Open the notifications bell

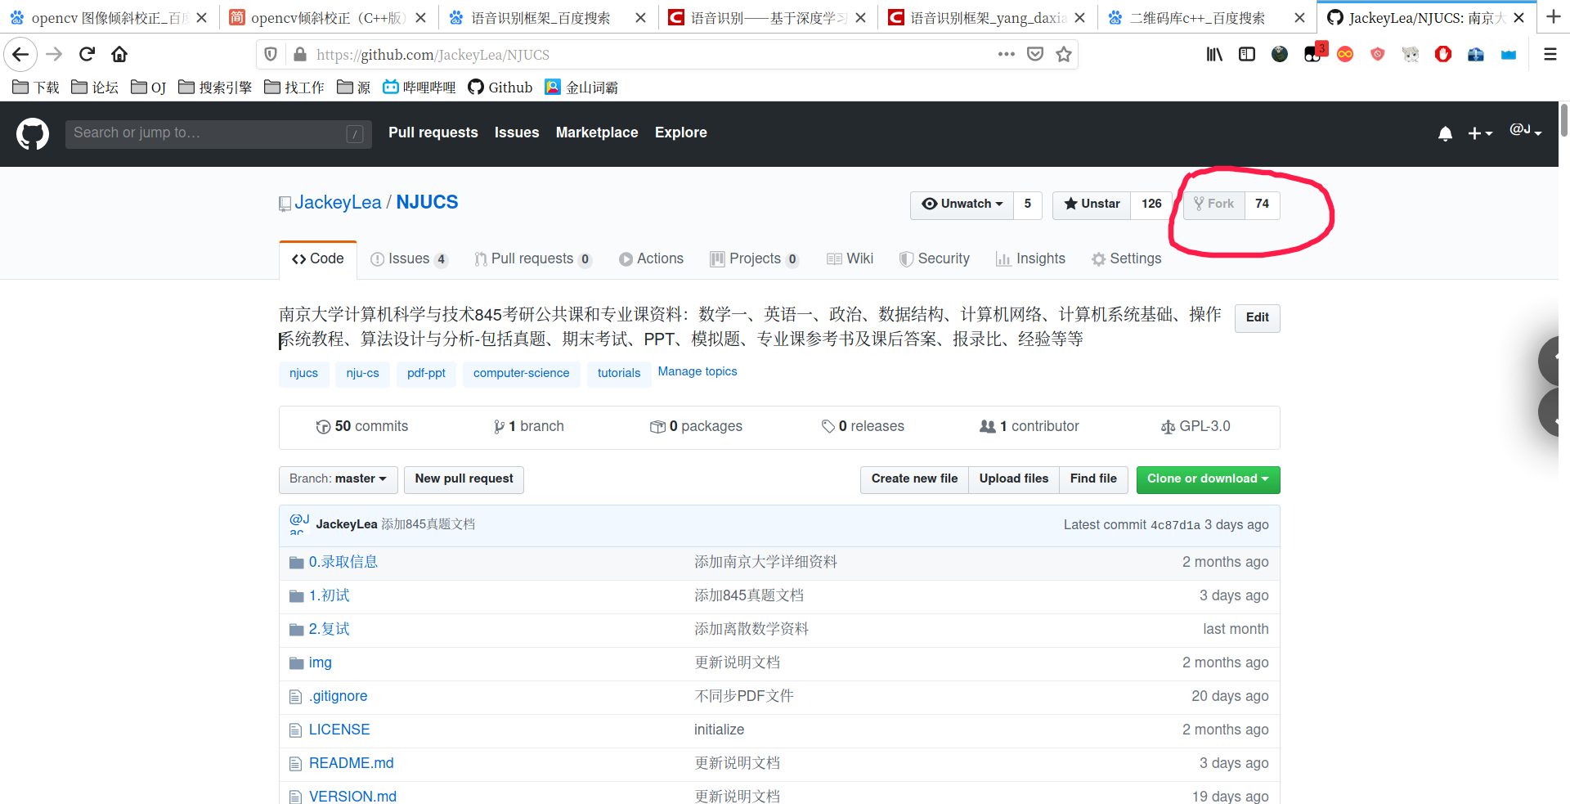(x=1445, y=134)
